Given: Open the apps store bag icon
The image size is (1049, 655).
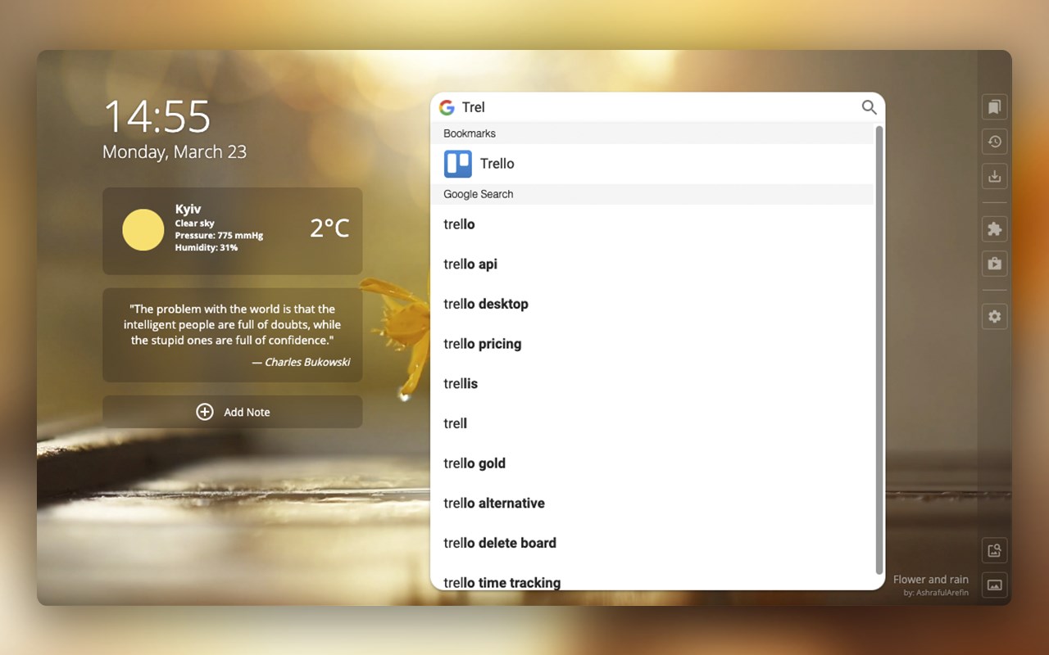Looking at the screenshot, I should point(994,264).
